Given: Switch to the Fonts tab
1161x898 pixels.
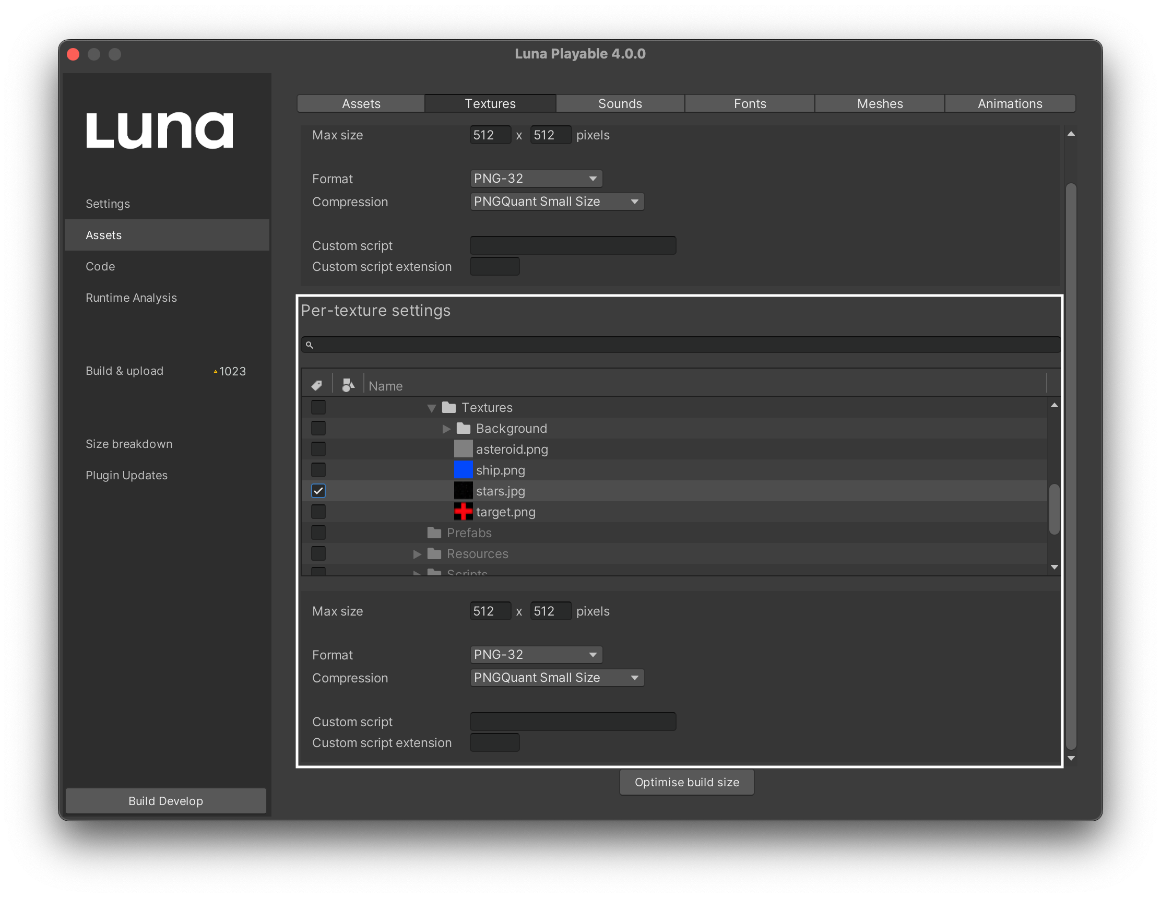Looking at the screenshot, I should (x=750, y=104).
